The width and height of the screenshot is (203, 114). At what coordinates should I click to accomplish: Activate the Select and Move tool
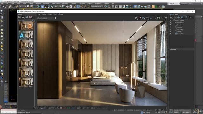click(x=42, y=7)
